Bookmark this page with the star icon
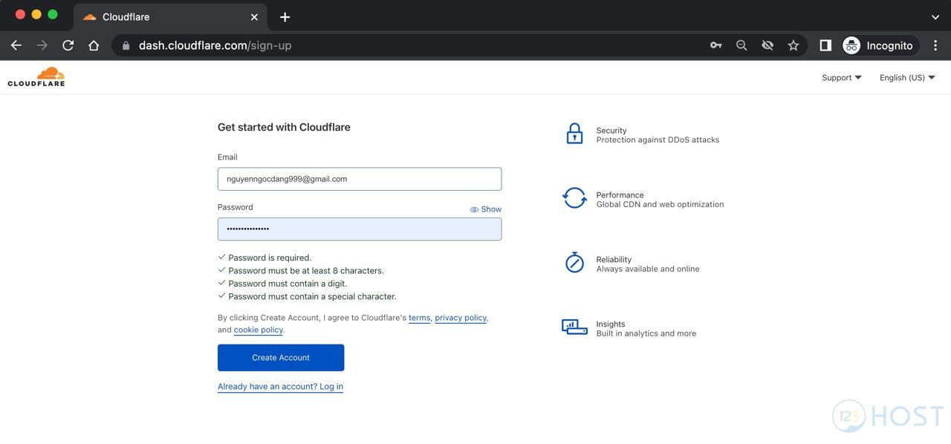Screen dimensions: 951x444 coord(793,45)
